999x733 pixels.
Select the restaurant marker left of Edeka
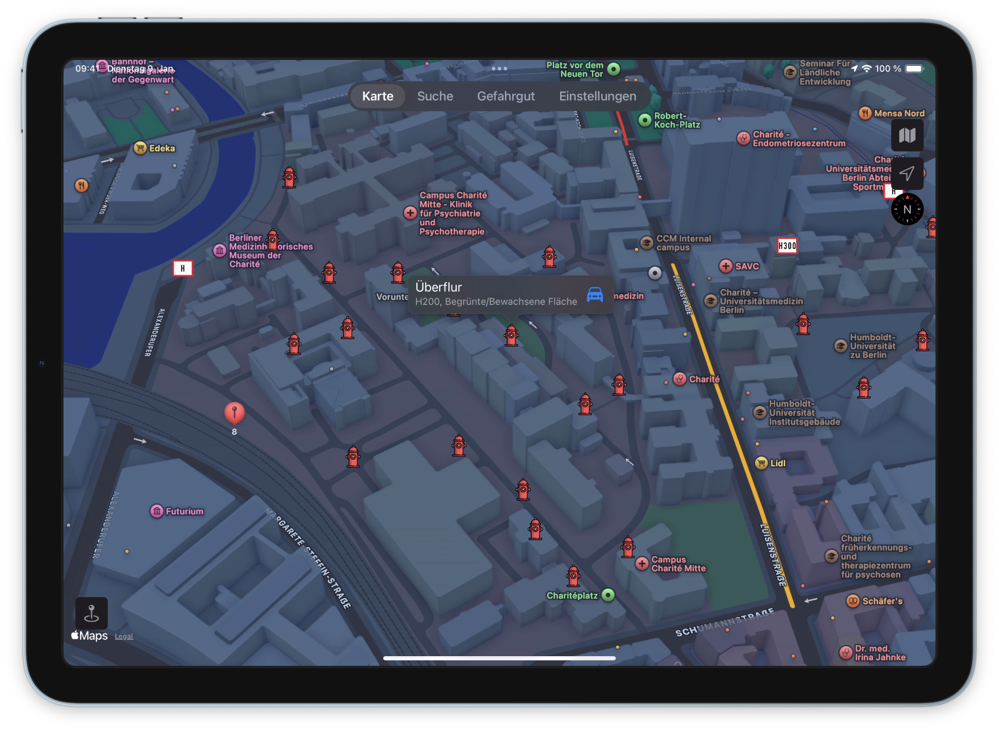pos(81,185)
